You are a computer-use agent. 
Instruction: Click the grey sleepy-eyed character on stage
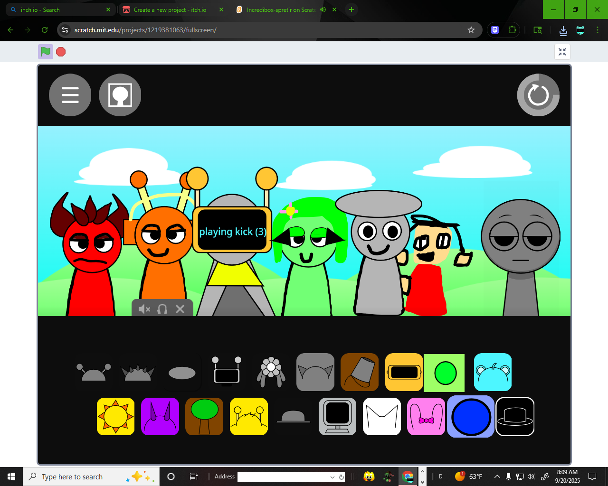coord(521,259)
